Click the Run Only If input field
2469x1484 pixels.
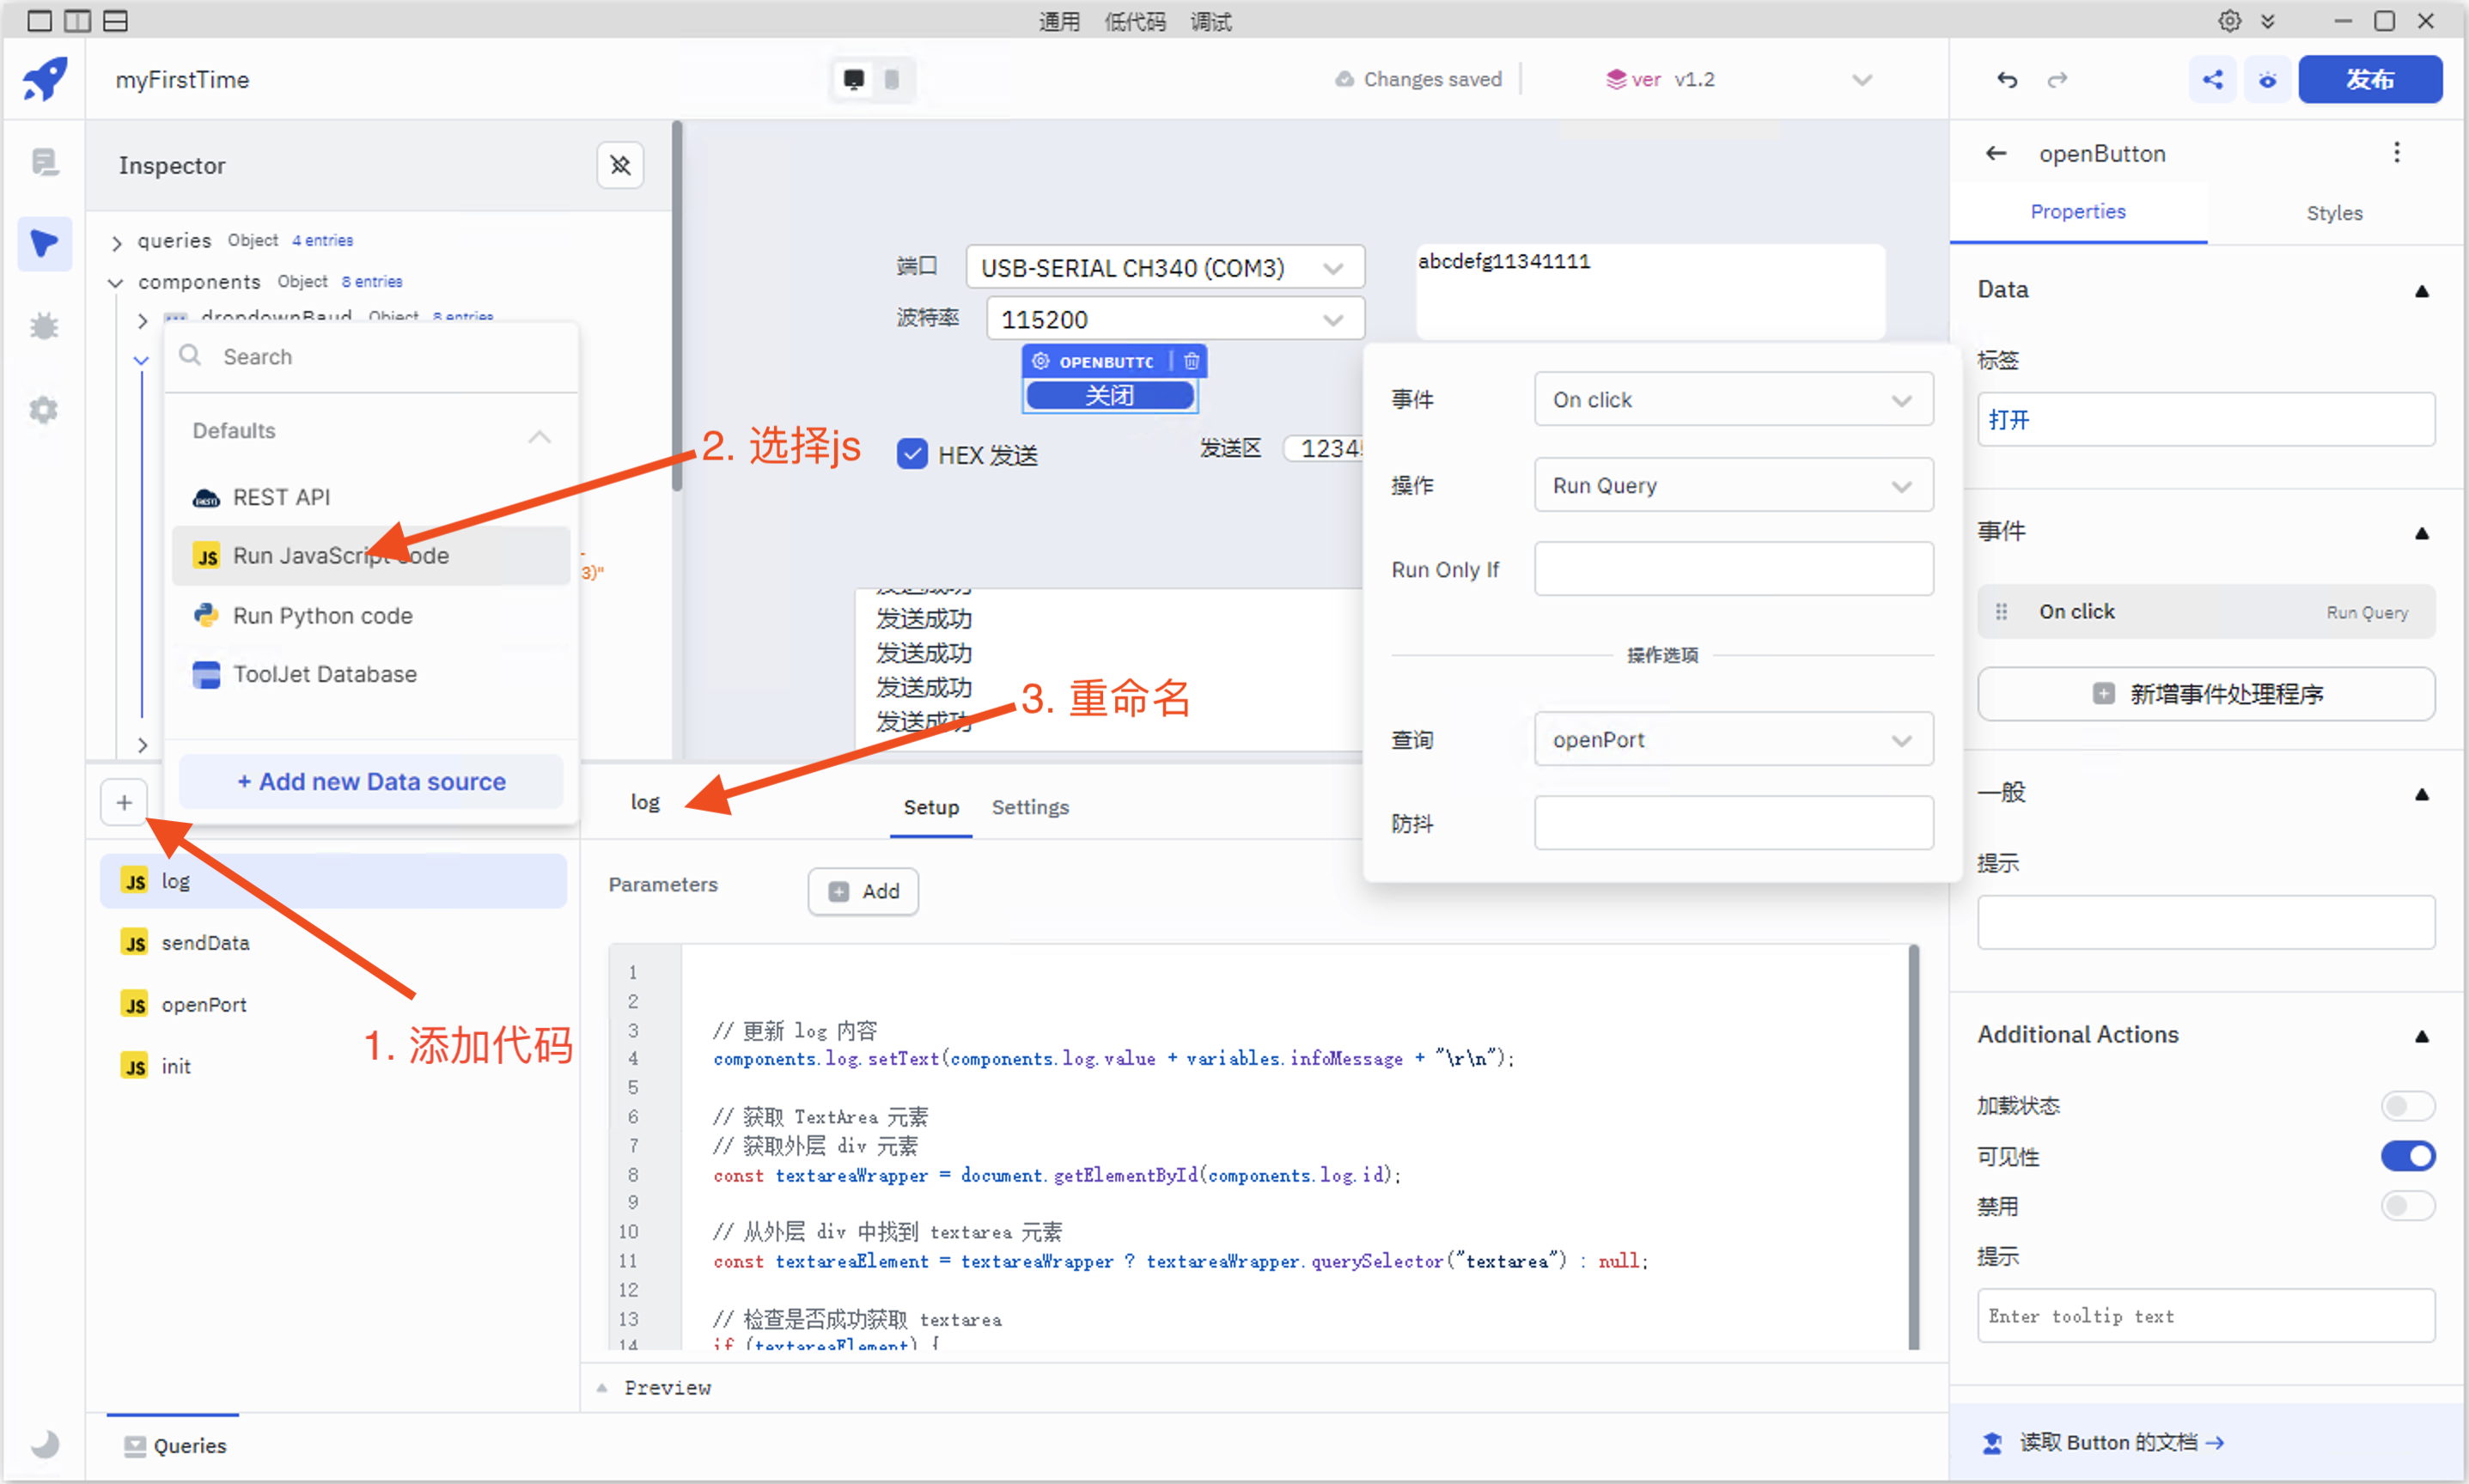1732,569
